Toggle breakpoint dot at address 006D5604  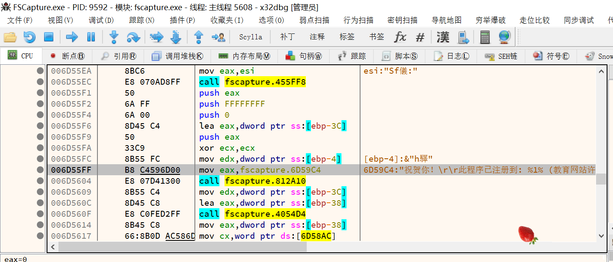click(x=40, y=181)
